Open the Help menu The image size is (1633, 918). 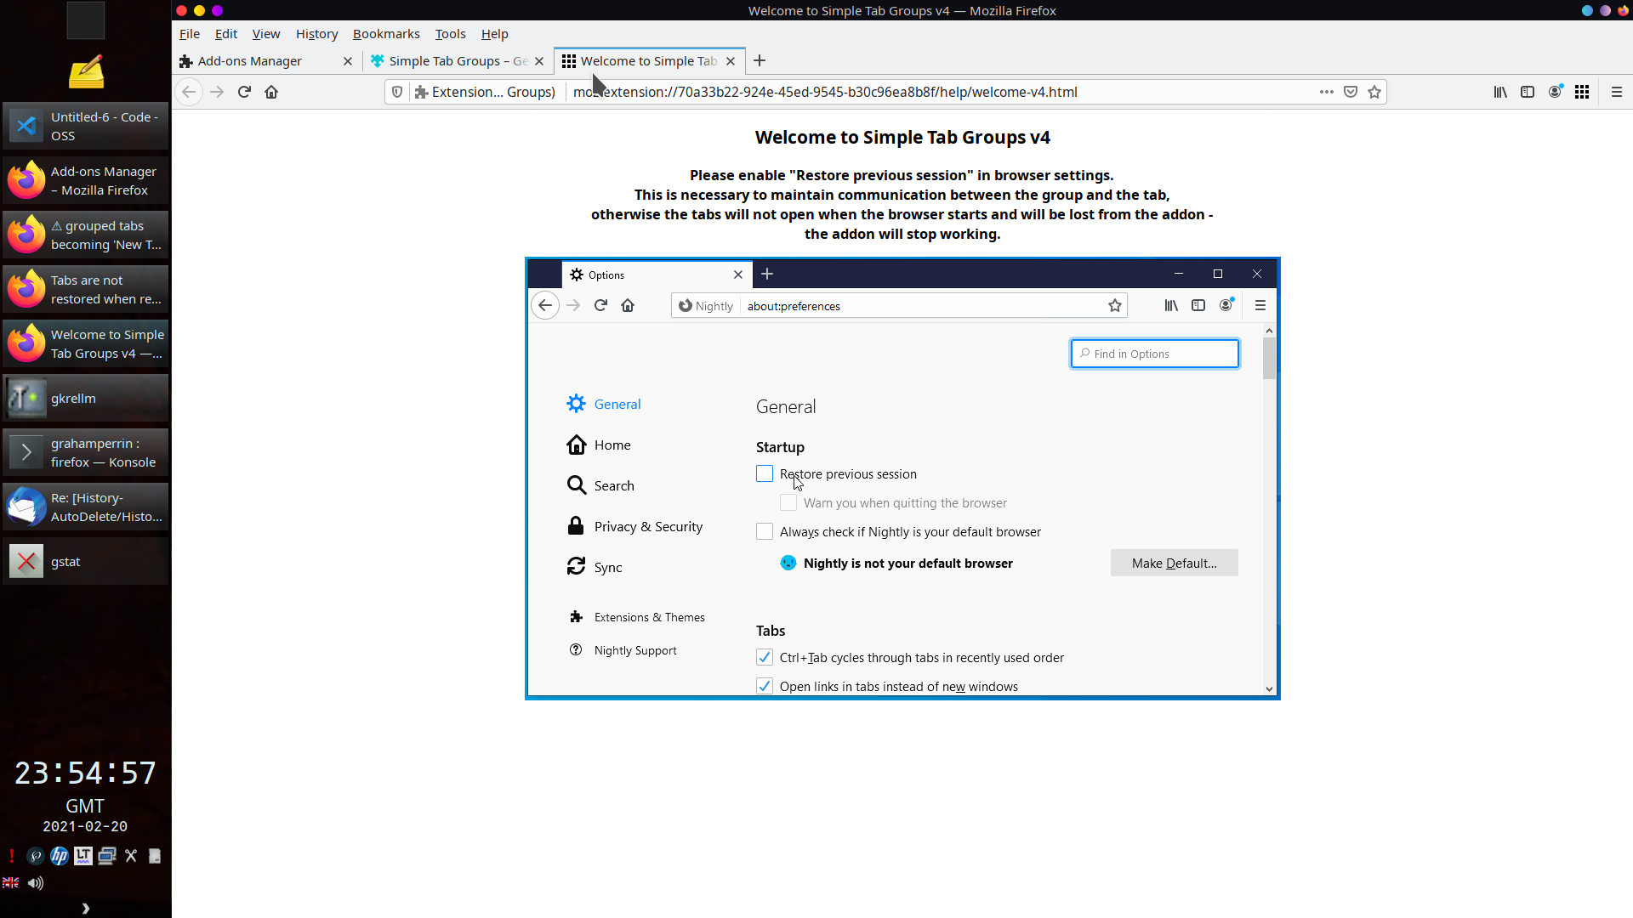495,34
